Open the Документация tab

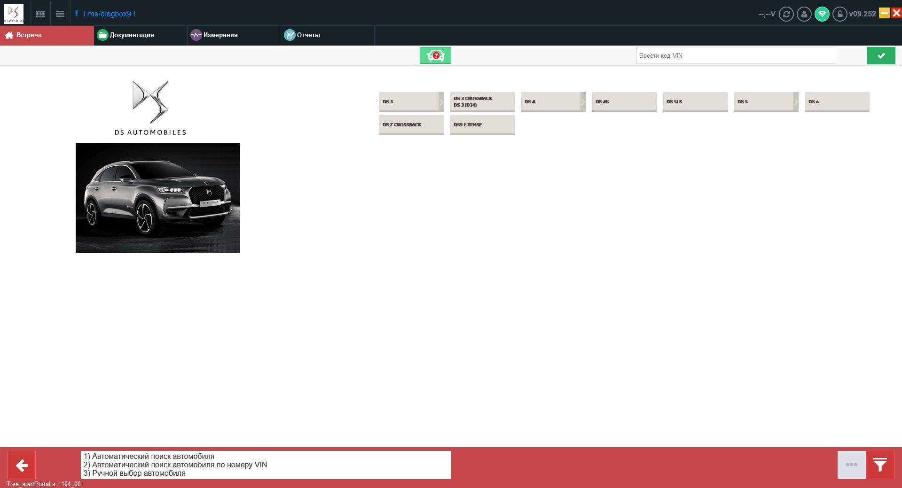click(x=141, y=35)
